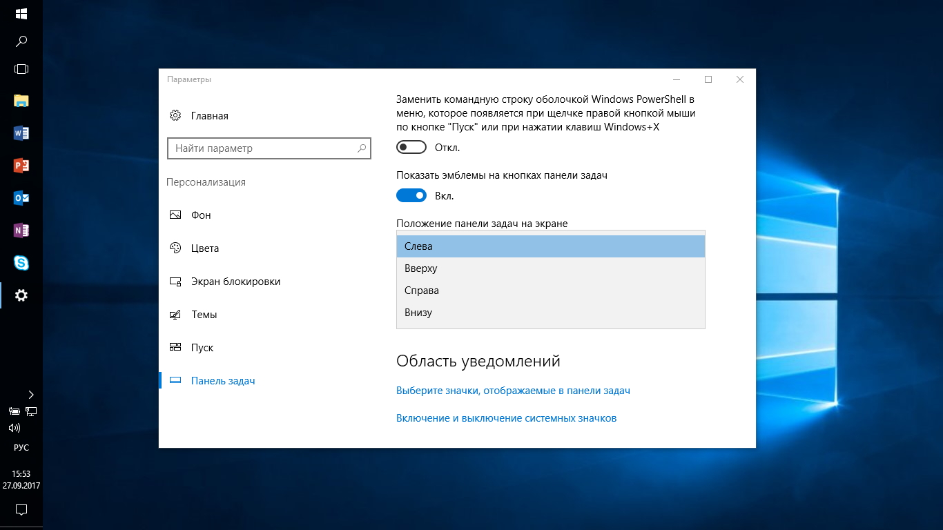Choose Внизу taskbar position
Screen dimensions: 943x530
coord(551,313)
